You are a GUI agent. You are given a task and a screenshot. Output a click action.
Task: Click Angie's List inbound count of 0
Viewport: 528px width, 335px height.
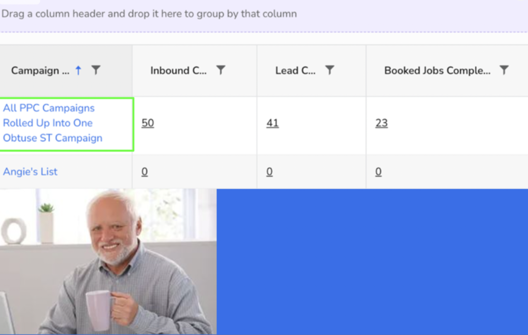[x=145, y=172]
